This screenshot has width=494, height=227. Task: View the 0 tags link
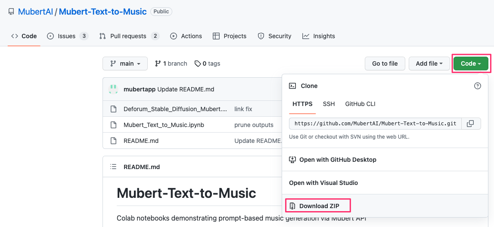207,64
